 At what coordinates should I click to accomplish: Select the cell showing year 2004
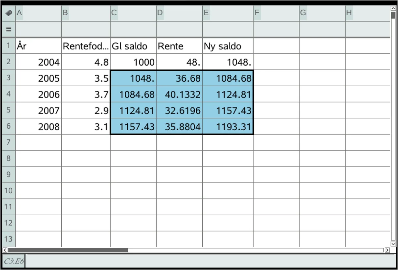coord(38,62)
